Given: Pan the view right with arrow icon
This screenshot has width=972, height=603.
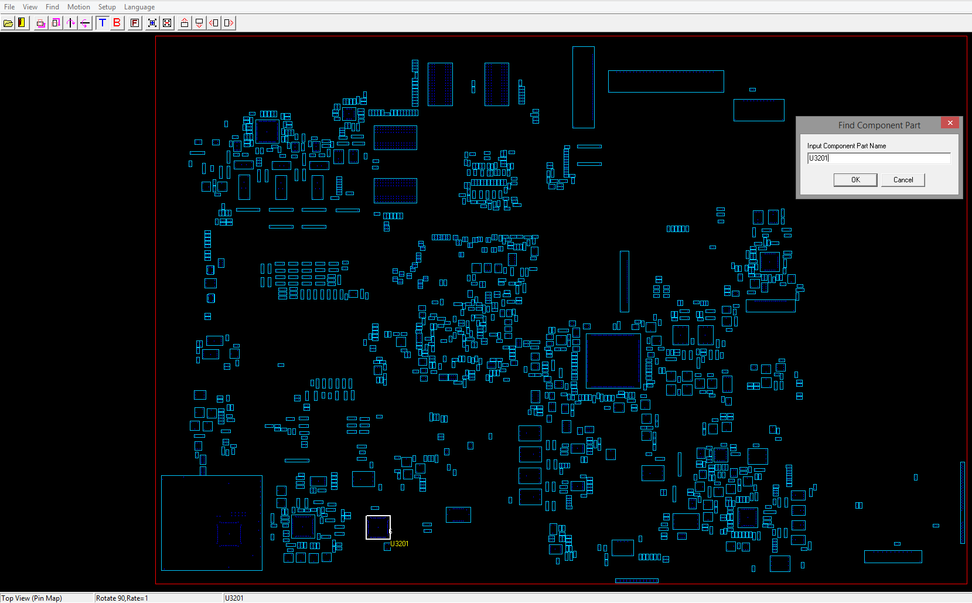Looking at the screenshot, I should point(228,23).
